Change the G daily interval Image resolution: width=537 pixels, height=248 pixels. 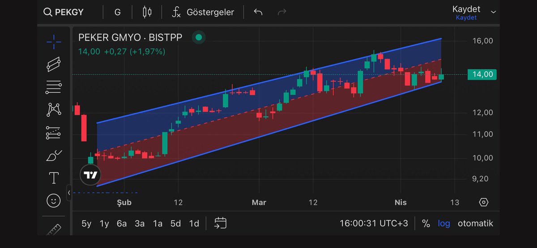pyautogui.click(x=117, y=12)
